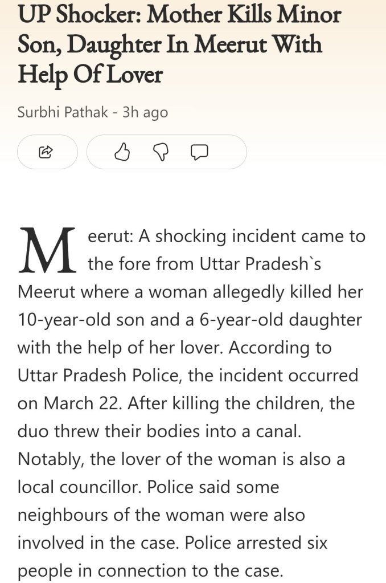
Task: Click the word 'Help Of Lover' in headline
Action: point(90,74)
